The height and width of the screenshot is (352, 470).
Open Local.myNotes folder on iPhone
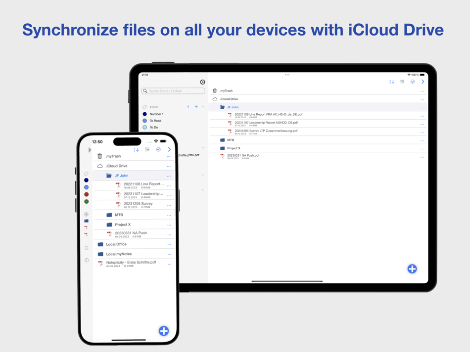point(134,254)
